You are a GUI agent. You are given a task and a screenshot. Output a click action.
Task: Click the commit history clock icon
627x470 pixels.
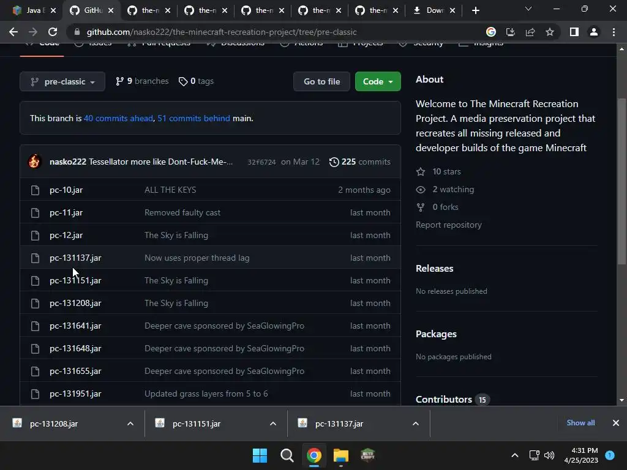(x=334, y=162)
